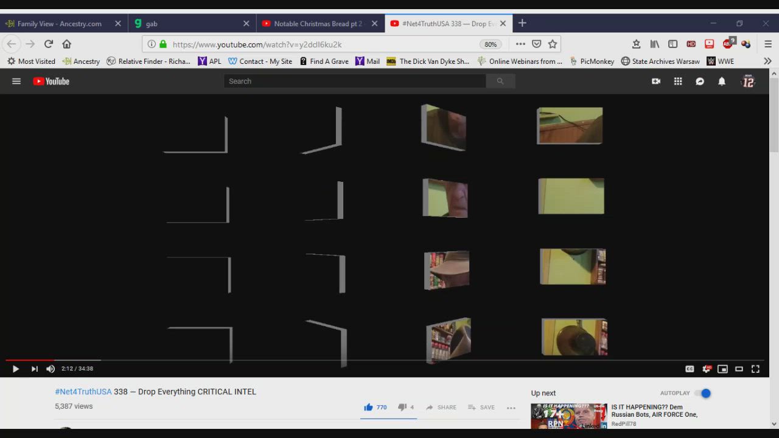Image resolution: width=779 pixels, height=438 pixels.
Task: Open YouTube hamburger guide menu
Action: coord(16,82)
